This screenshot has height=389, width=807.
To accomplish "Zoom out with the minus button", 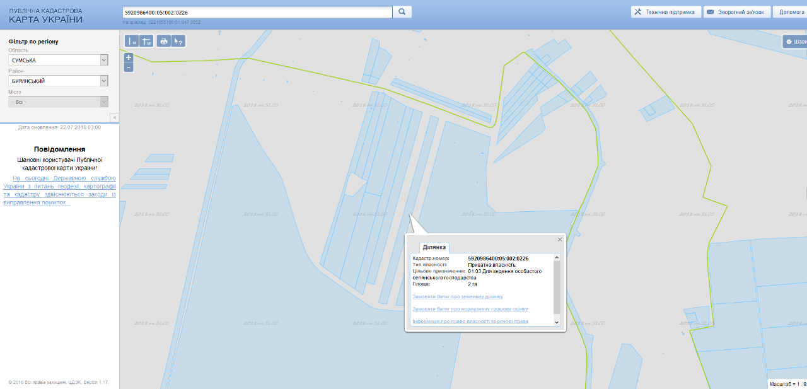I will pos(129,67).
